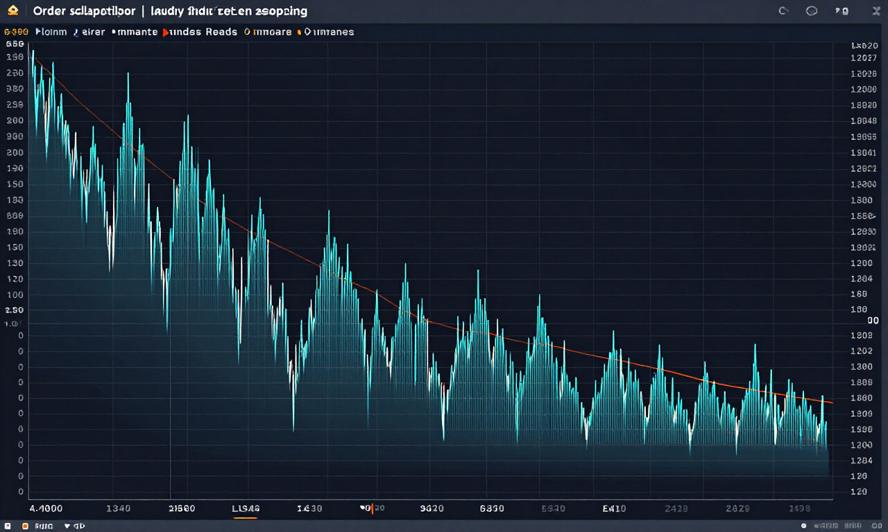Click the orange '6300' value in legend bar

point(16,32)
